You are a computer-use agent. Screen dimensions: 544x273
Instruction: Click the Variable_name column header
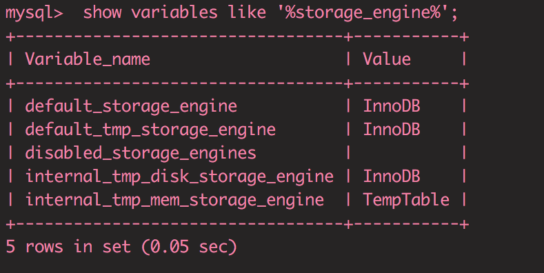pos(88,59)
